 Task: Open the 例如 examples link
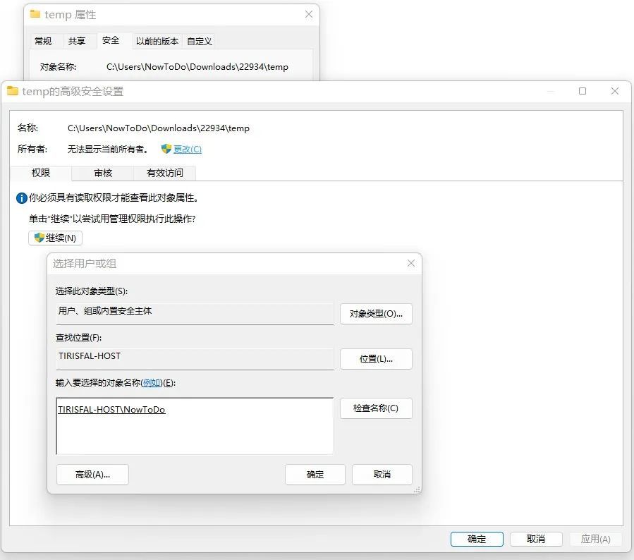152,383
